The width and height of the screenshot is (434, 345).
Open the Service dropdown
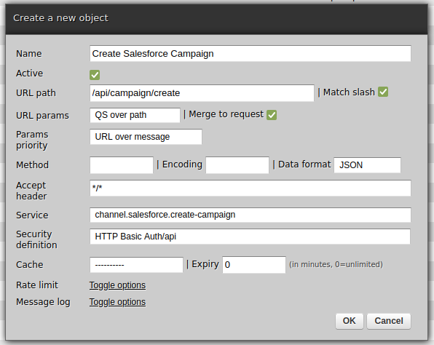click(250, 215)
